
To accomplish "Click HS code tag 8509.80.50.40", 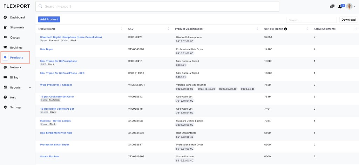I will point(228,89).
